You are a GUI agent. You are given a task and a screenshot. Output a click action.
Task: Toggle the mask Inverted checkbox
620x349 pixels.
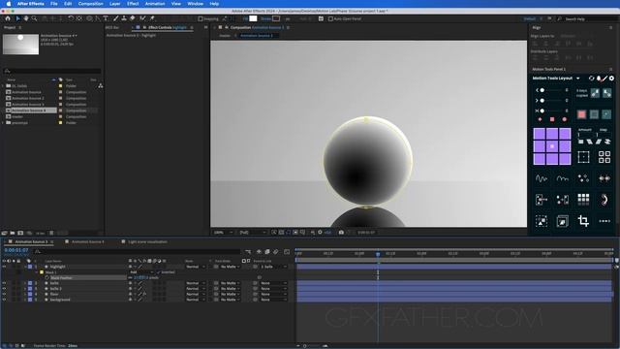tap(159, 272)
